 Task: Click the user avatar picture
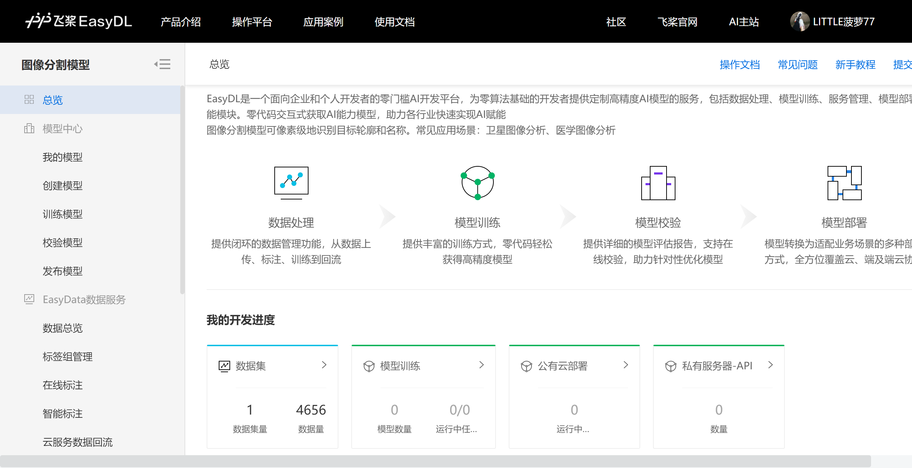click(x=800, y=21)
